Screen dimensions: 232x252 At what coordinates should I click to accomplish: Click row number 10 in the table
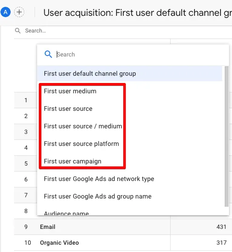pos(28,243)
